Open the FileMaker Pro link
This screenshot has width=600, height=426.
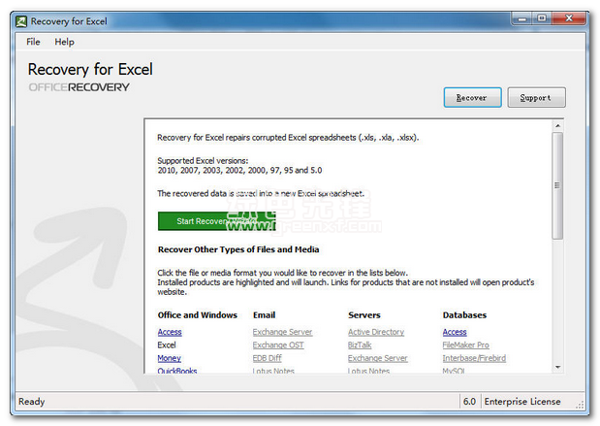(x=466, y=344)
